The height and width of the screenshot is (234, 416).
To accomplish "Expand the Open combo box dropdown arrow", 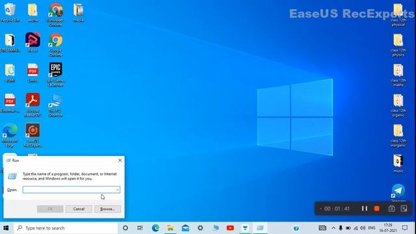I will tap(117, 190).
